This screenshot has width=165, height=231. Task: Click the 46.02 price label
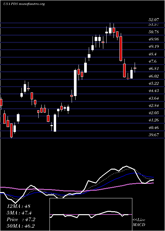[154, 76]
